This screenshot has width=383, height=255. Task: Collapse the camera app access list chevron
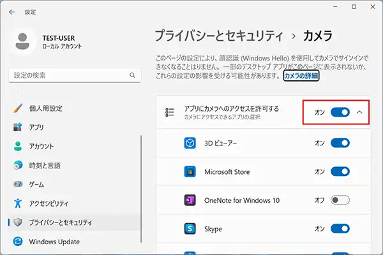tap(359, 112)
